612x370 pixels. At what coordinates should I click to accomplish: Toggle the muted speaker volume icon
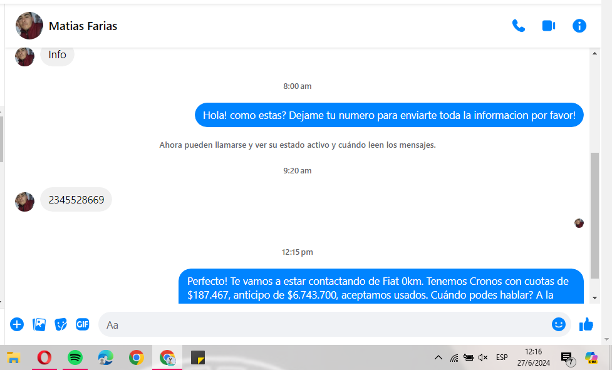coord(482,357)
